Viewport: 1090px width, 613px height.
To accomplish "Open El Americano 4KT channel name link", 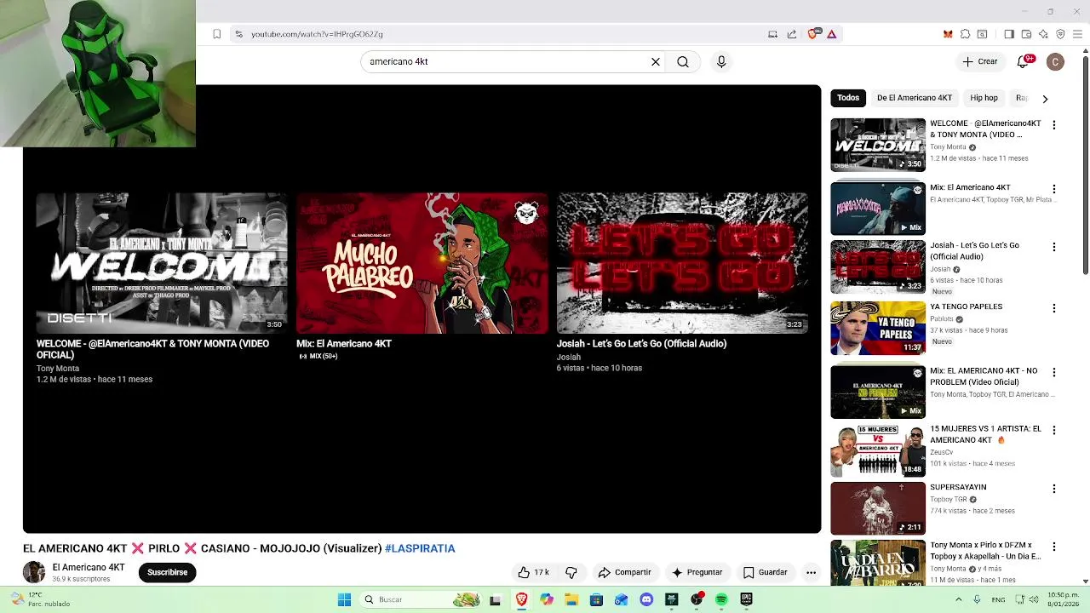I will (89, 567).
